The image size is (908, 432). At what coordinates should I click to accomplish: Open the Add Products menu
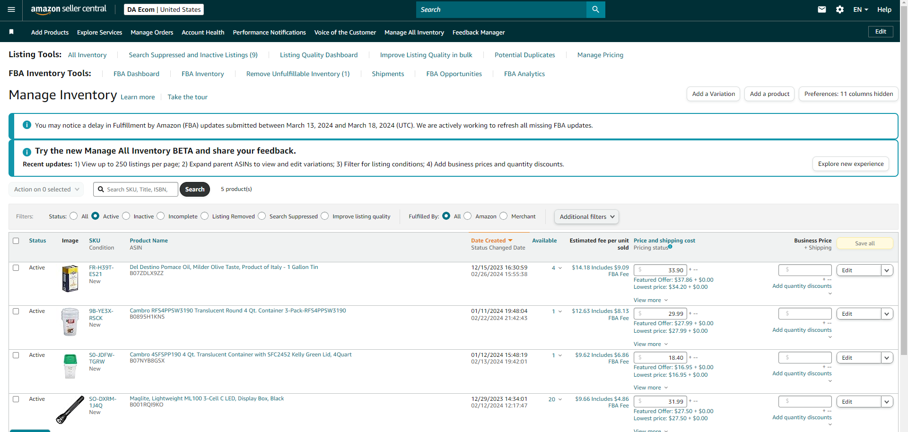click(50, 32)
